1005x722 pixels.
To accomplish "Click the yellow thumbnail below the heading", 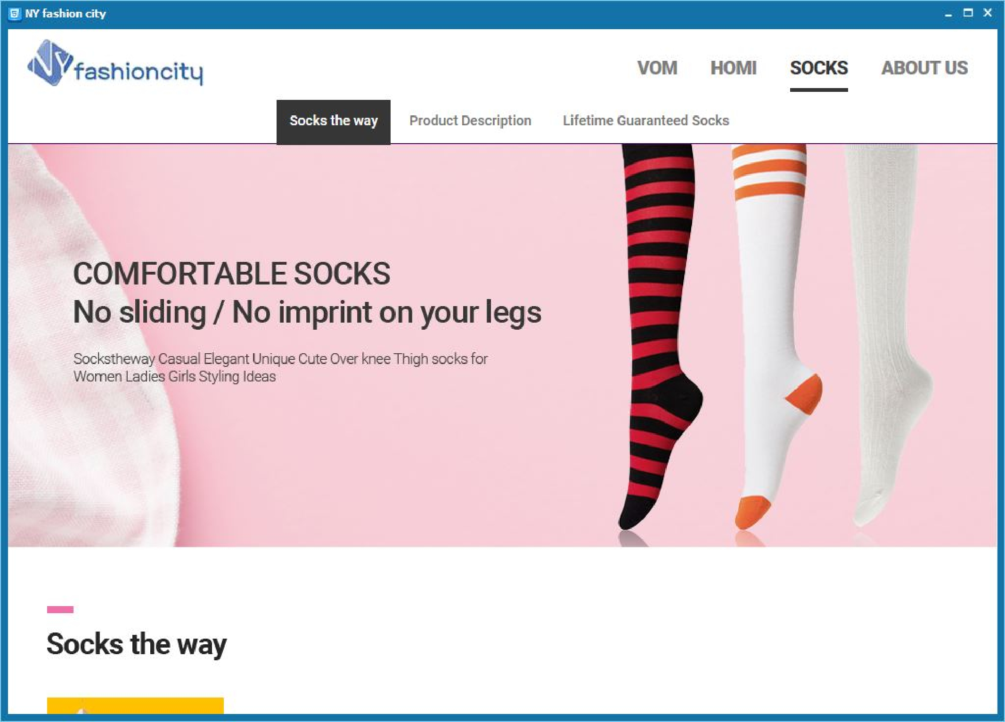I will 135,706.
